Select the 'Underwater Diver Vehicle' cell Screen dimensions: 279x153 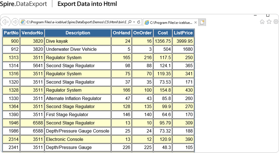coord(78,49)
